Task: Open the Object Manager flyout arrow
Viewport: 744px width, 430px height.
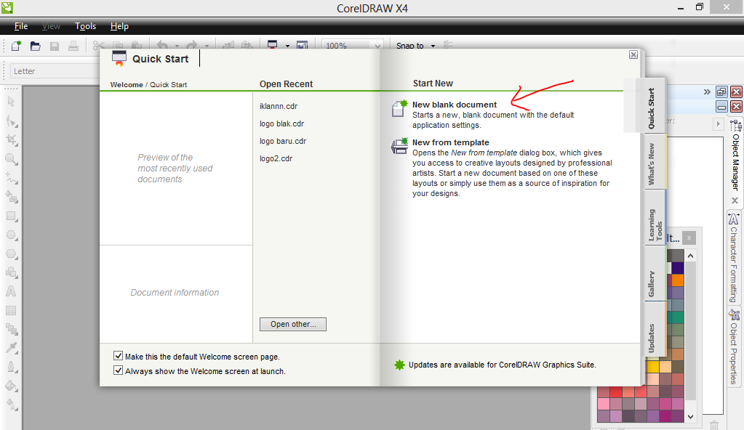Action: click(x=719, y=123)
